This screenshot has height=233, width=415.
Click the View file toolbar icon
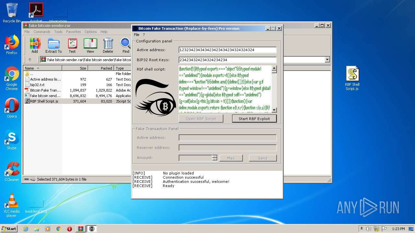[90, 45]
